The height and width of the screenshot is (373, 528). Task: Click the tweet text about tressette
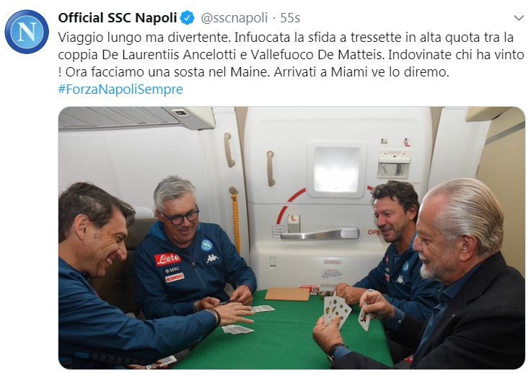(x=291, y=54)
